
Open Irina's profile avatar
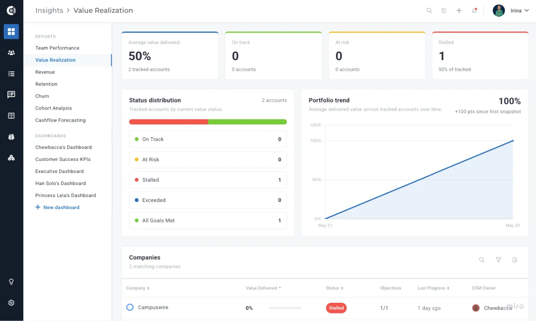499,11
